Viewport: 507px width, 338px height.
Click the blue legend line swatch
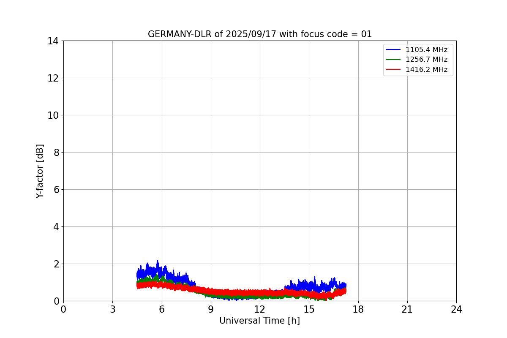393,50
